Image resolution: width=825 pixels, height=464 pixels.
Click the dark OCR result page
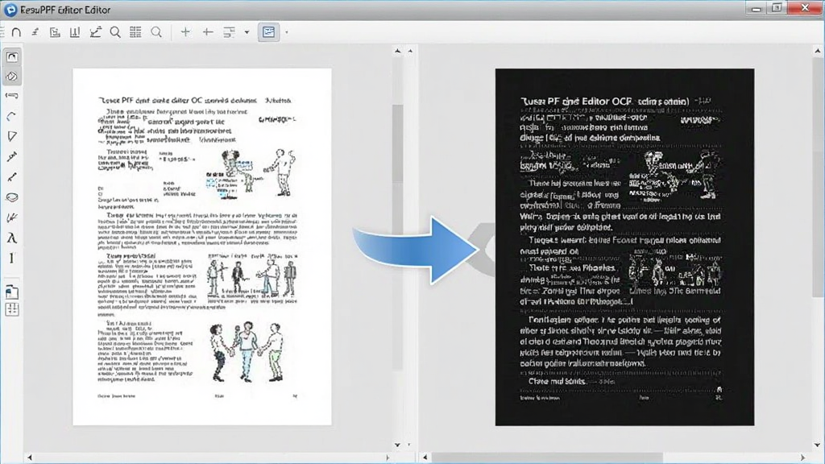(x=624, y=246)
